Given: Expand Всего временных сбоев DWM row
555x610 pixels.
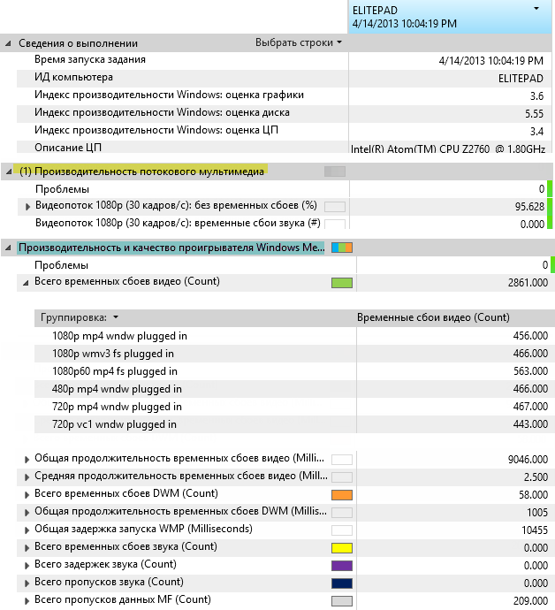Looking at the screenshot, I should click(27, 495).
